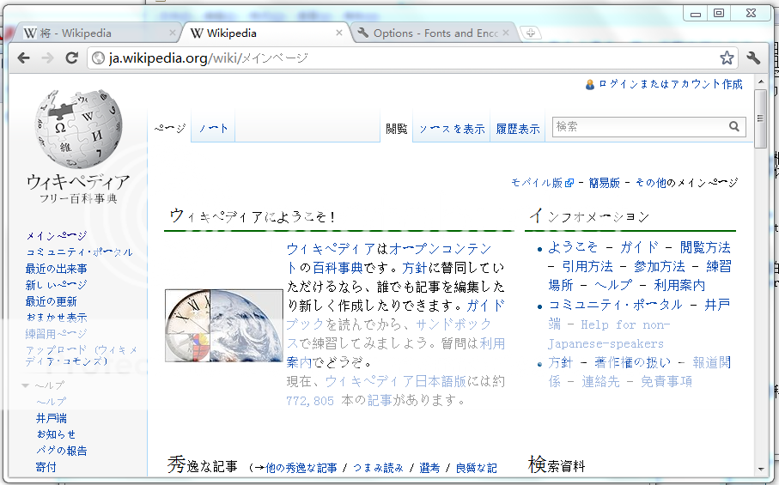Open the 簡易版 link
This screenshot has width=779, height=485.
click(x=604, y=183)
